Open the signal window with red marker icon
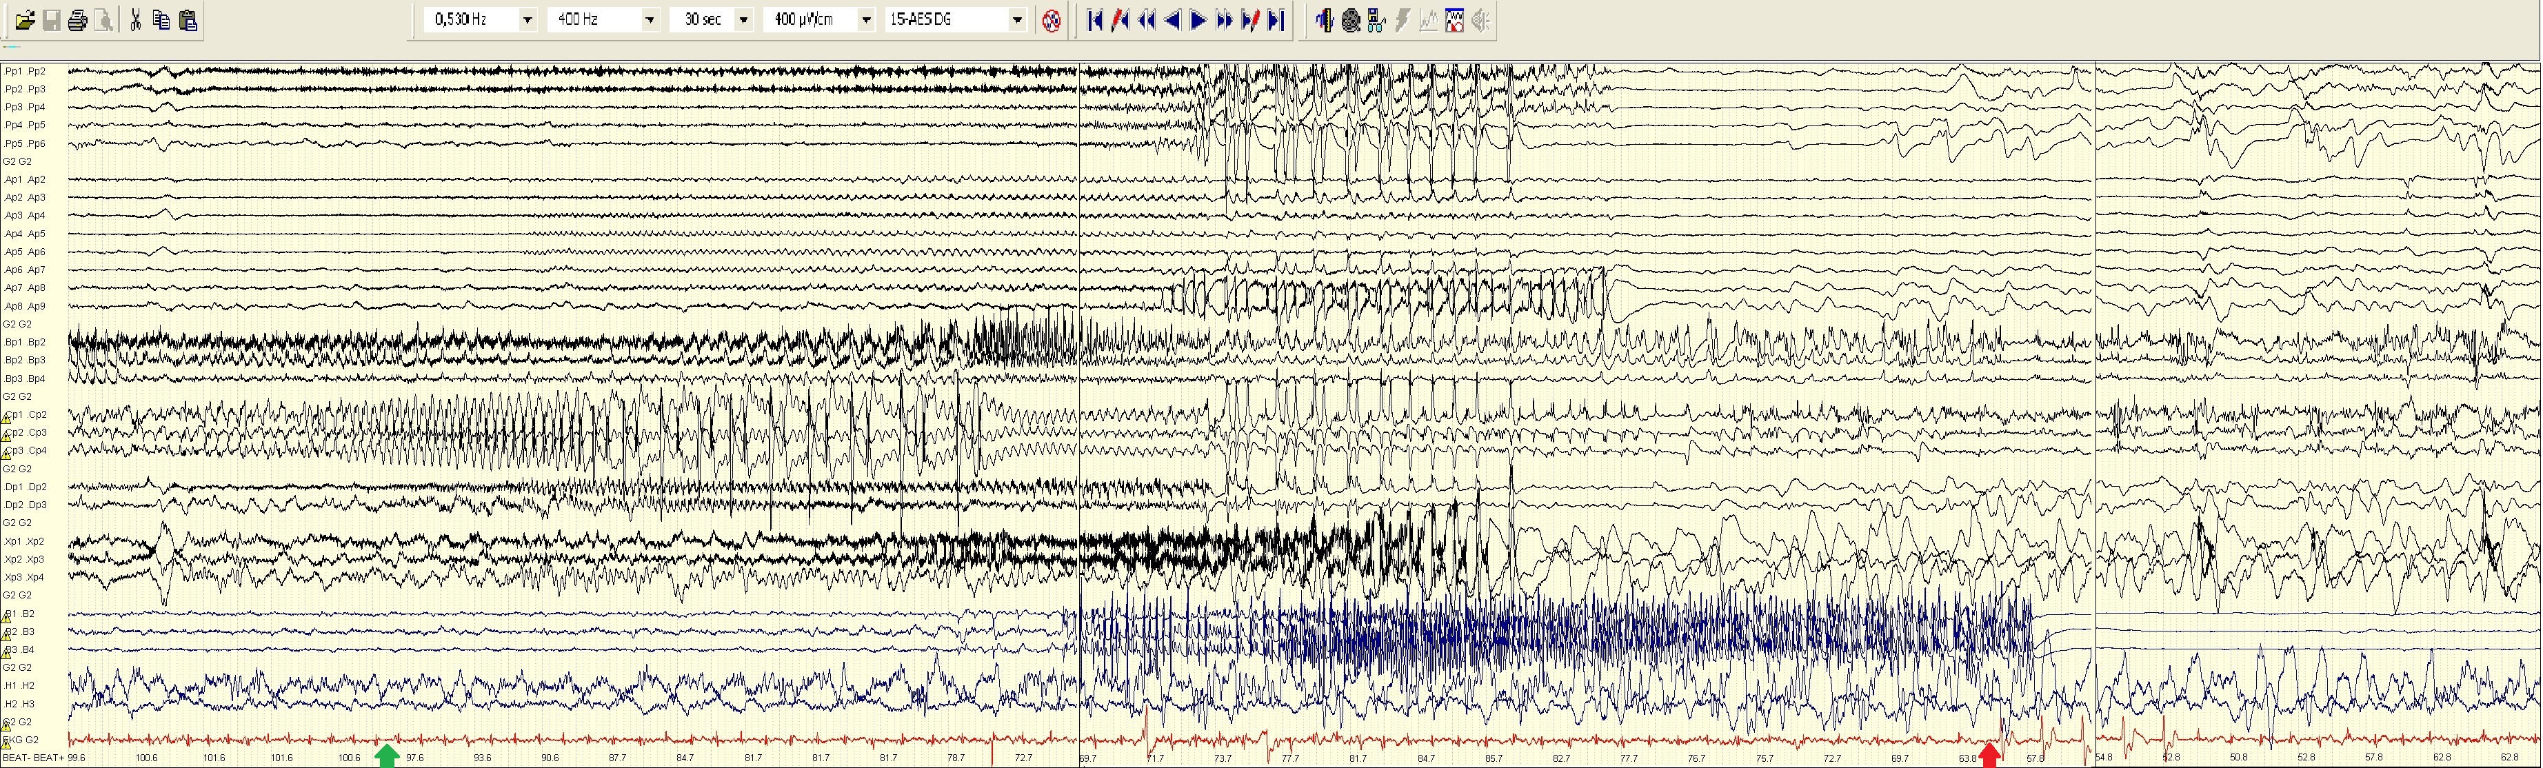The height and width of the screenshot is (768, 2543). [x=1454, y=20]
